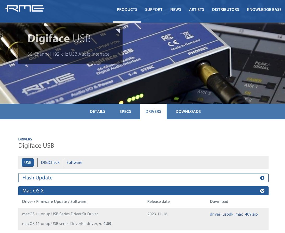Click the Mac OS X chevron icon
The width and height of the screenshot is (285, 233).
pos(262,191)
